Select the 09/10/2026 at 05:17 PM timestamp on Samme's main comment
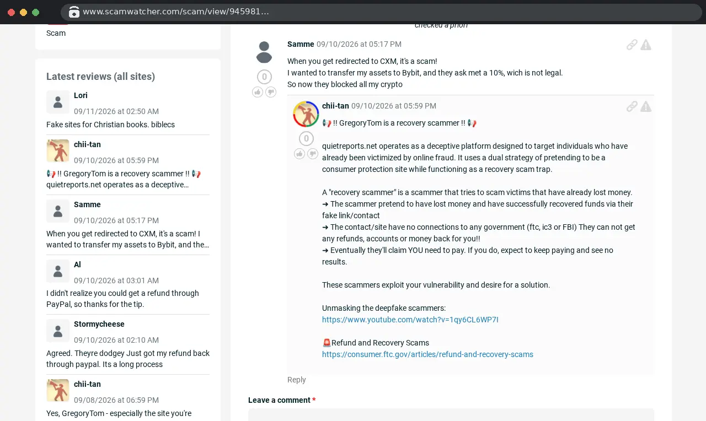The height and width of the screenshot is (421, 706). 359,44
